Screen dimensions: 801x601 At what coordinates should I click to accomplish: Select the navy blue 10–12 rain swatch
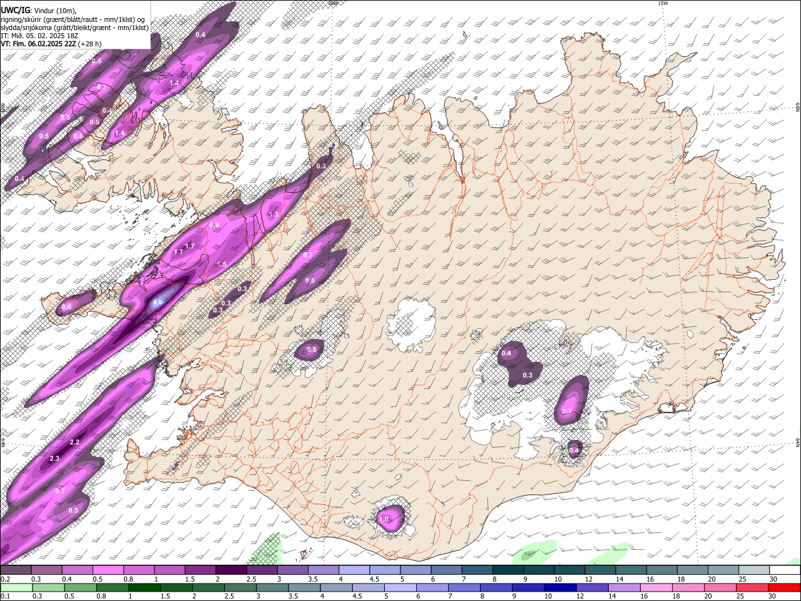click(x=559, y=587)
